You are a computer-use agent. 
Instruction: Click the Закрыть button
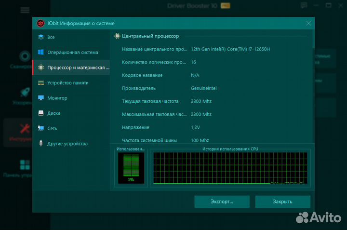(x=282, y=202)
